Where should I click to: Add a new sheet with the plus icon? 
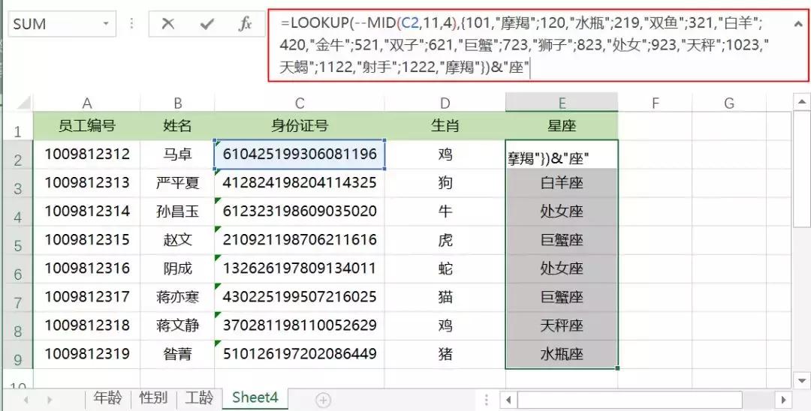[323, 399]
